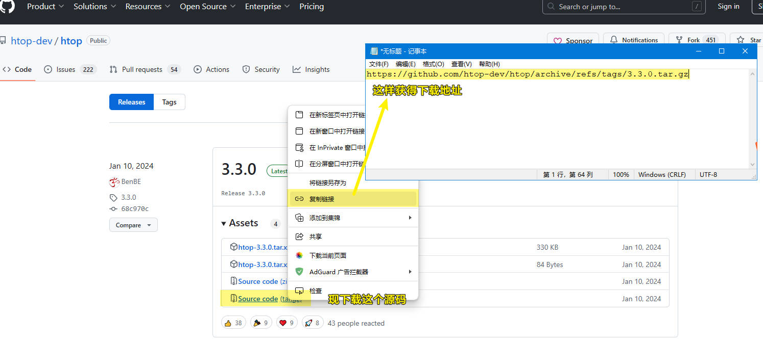This screenshot has width=763, height=343.
Task: Select the Releases toggle button
Action: point(132,102)
